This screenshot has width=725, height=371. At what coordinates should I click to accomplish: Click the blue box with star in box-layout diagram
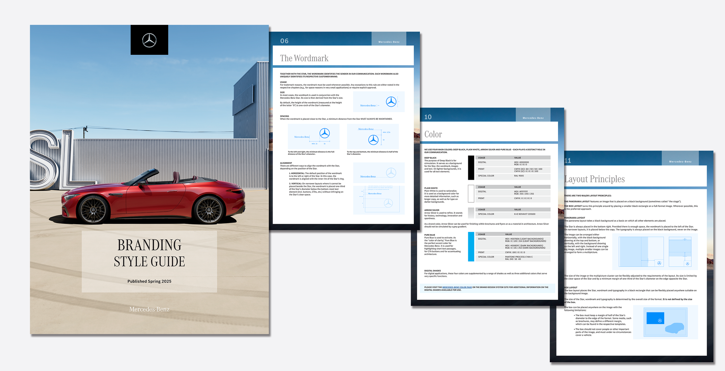click(655, 318)
